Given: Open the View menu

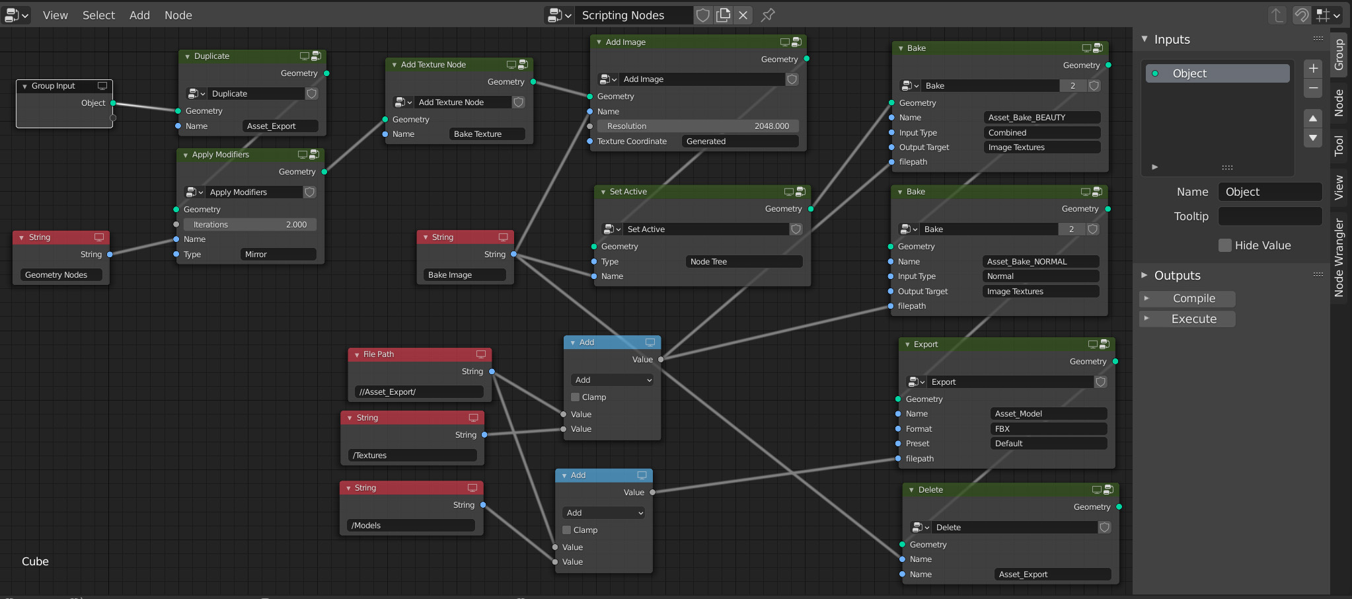Looking at the screenshot, I should coord(56,15).
